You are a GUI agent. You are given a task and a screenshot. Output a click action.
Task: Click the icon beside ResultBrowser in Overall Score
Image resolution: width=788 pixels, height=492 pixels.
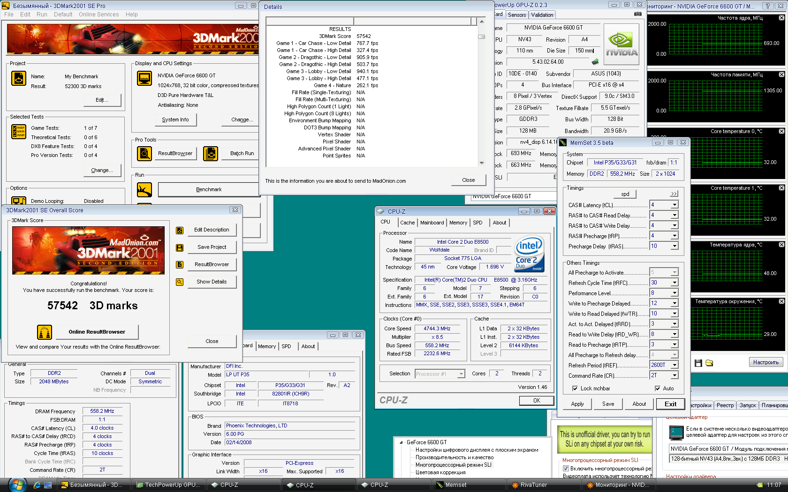click(x=180, y=265)
